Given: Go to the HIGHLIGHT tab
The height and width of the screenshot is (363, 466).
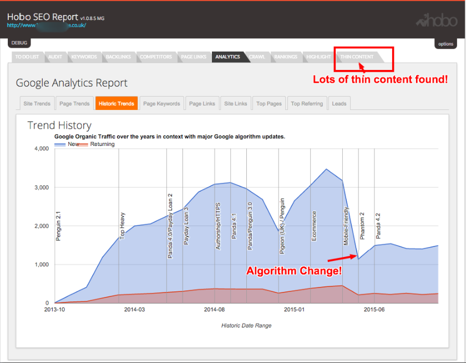Looking at the screenshot, I should tap(318, 57).
